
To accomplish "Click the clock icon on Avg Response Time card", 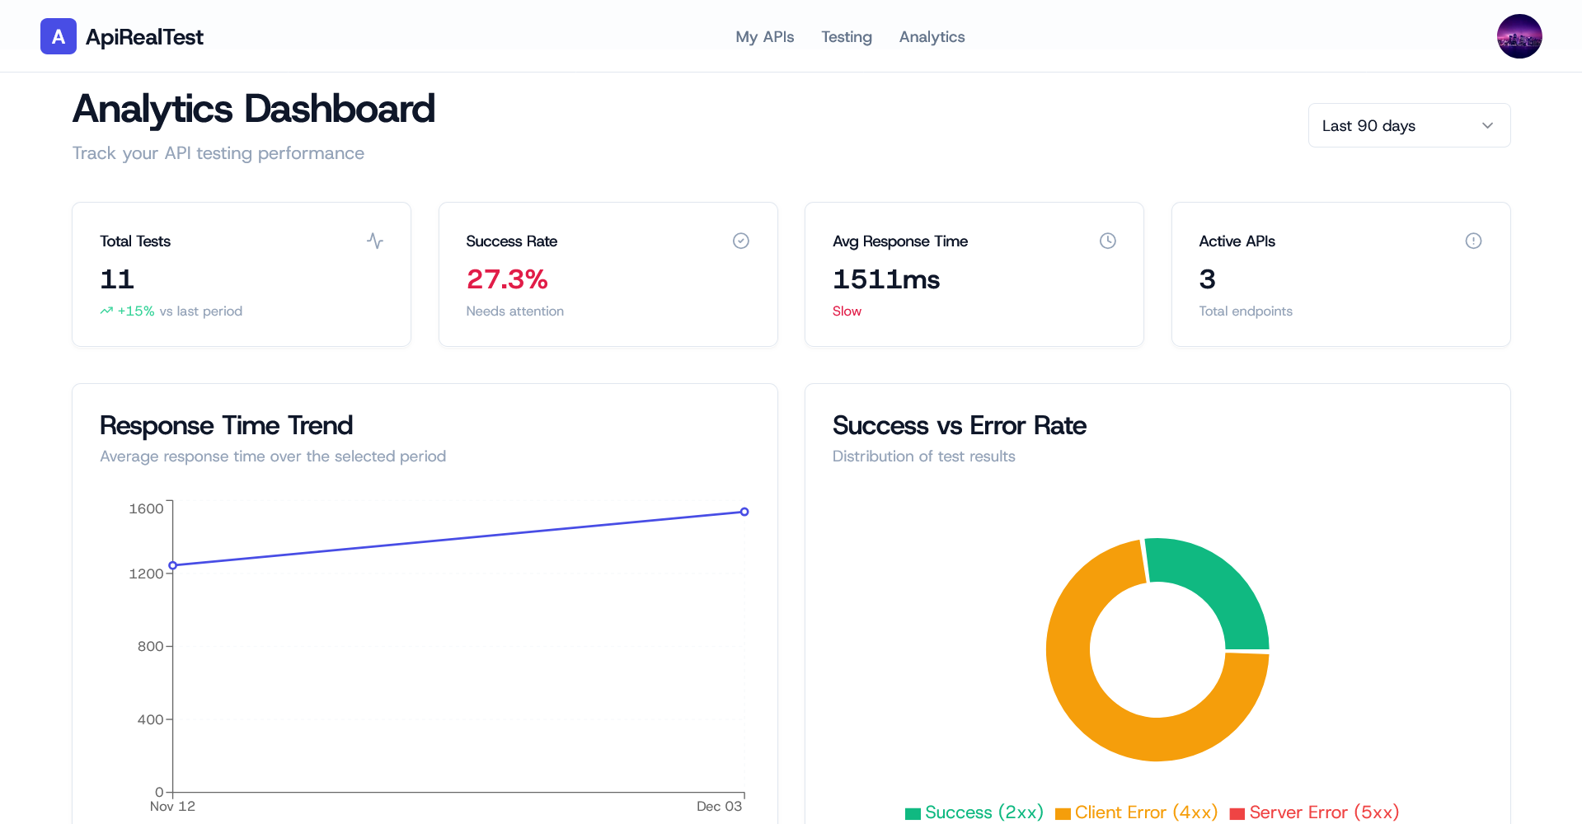I will [x=1107, y=241].
